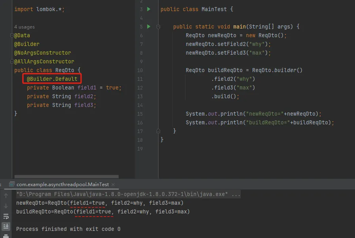Click the print icon at the console's bottom-left
Image resolution: width=355 pixels, height=238 pixels.
[x=6, y=236]
